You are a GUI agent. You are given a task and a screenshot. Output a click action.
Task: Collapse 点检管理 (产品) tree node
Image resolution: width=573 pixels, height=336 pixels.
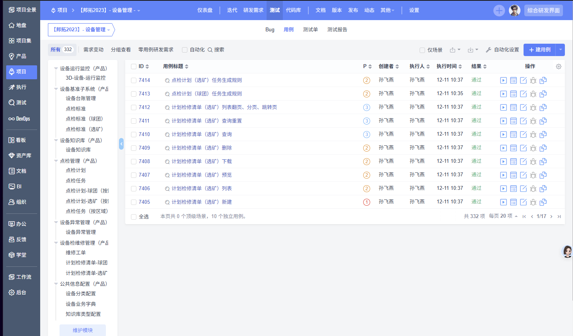[56, 161]
